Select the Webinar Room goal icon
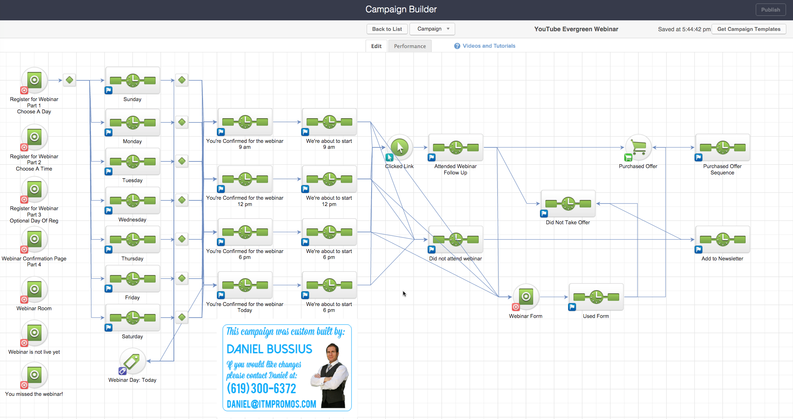 (34, 290)
